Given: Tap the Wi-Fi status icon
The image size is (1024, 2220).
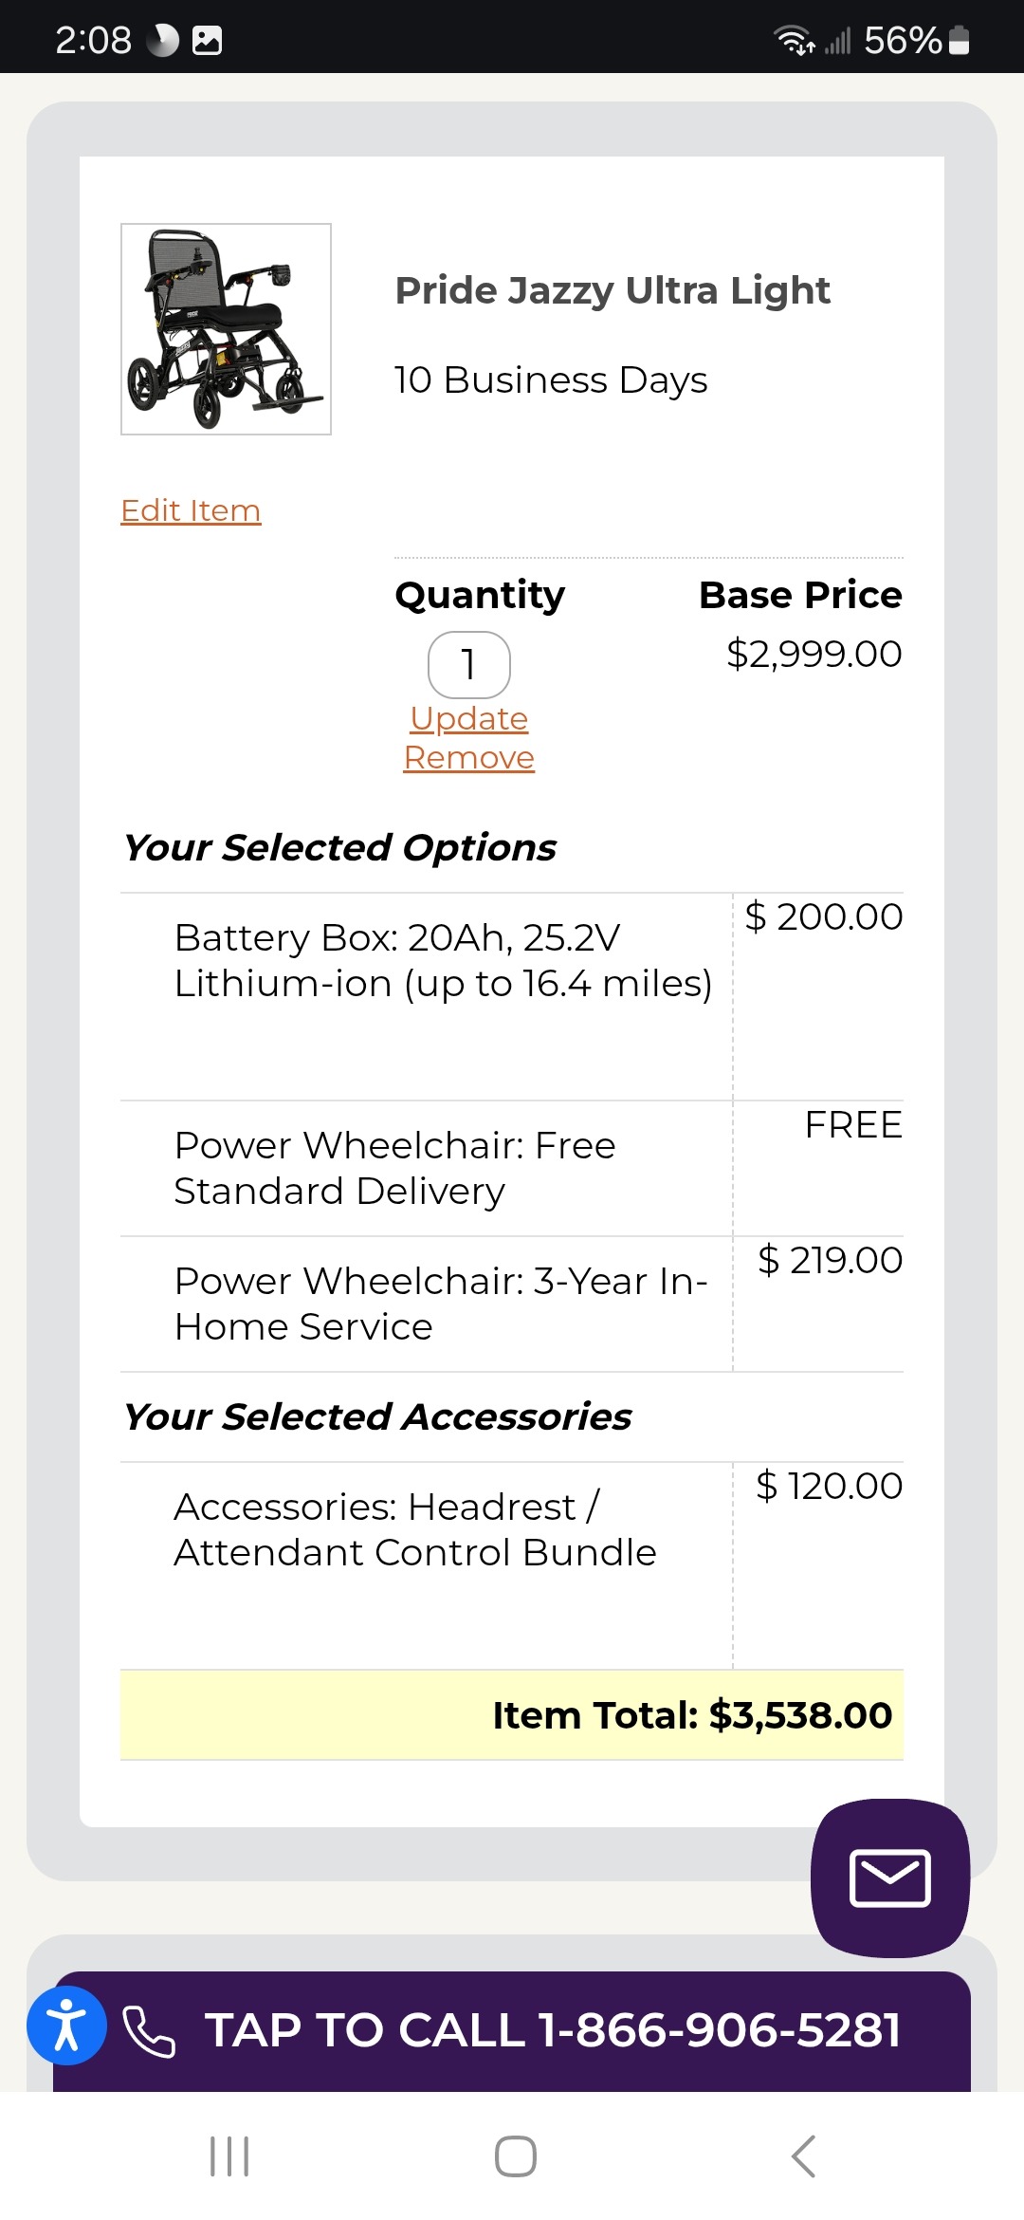Looking at the screenshot, I should pyautogui.click(x=794, y=40).
